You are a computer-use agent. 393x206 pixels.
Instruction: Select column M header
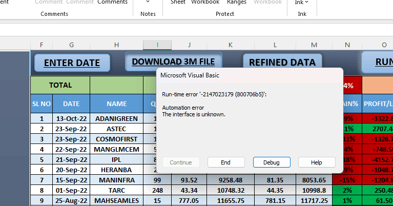pos(314,45)
